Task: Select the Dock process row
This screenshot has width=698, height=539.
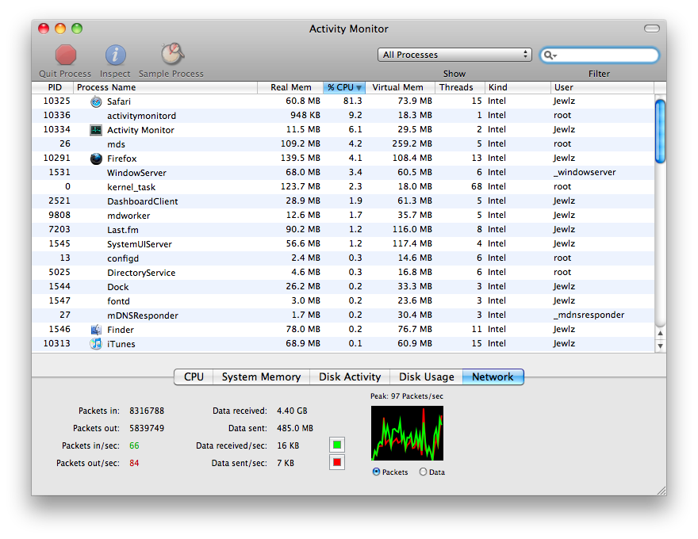Action: pos(343,286)
